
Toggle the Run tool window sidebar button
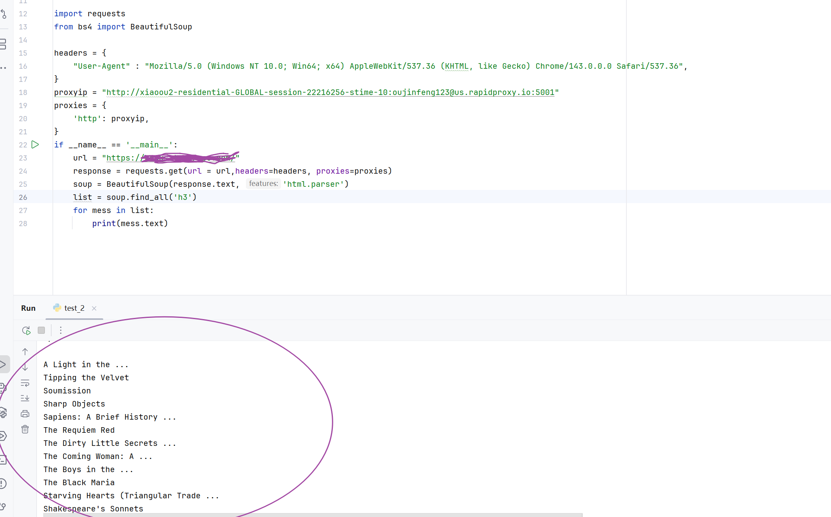tap(3, 364)
